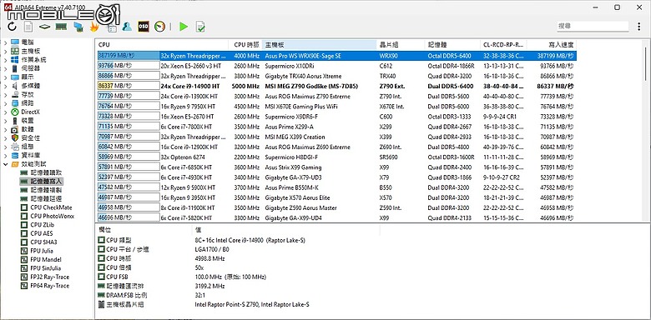Screen dimensions: 651x320
Task: Open the flame stability test icon
Action: click(x=94, y=27)
